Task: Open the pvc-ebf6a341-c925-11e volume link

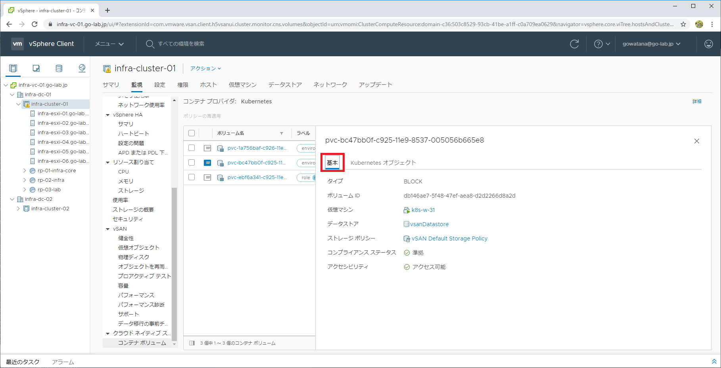Action: [257, 177]
